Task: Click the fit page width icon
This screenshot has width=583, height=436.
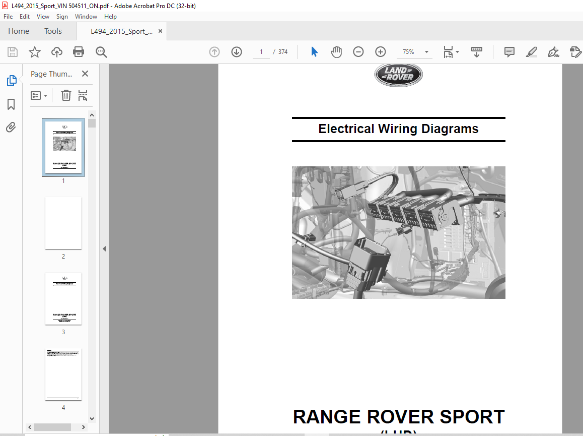Action: (x=448, y=52)
